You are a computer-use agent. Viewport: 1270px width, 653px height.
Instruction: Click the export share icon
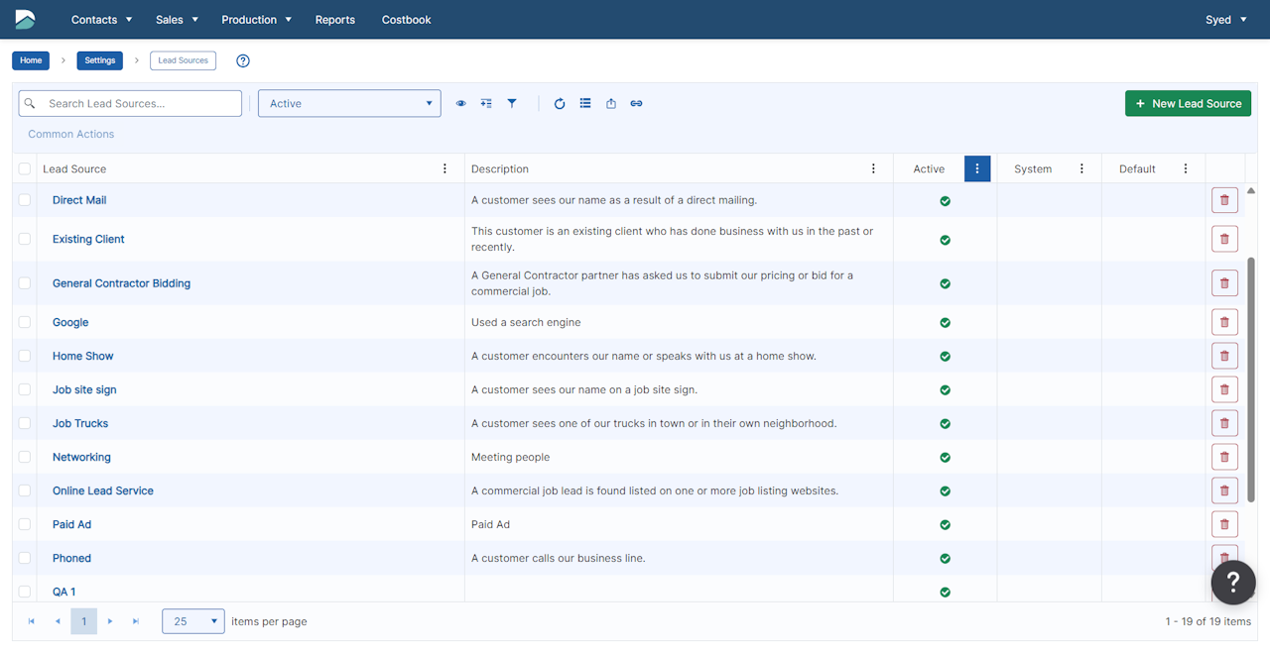[611, 104]
